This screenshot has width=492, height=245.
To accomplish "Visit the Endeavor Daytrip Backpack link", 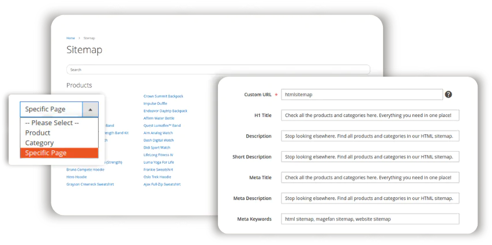I will 166,111.
